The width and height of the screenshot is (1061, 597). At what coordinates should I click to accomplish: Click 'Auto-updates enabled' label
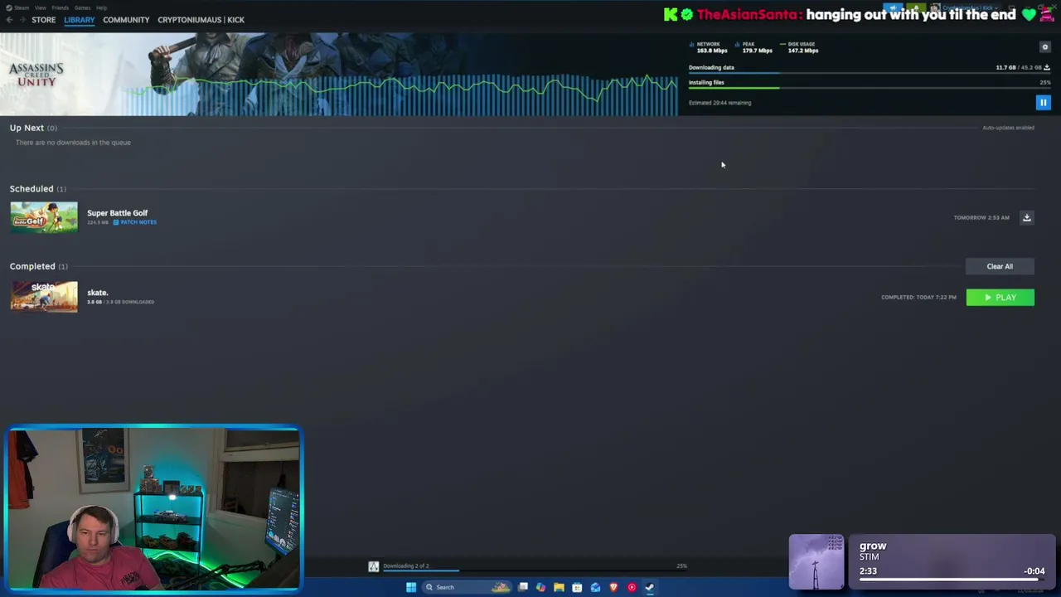(x=1008, y=128)
